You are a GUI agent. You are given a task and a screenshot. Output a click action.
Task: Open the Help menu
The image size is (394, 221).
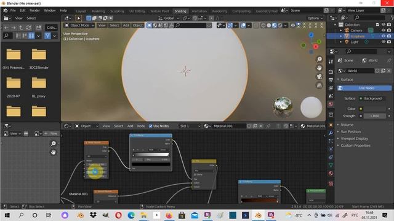(63, 10)
